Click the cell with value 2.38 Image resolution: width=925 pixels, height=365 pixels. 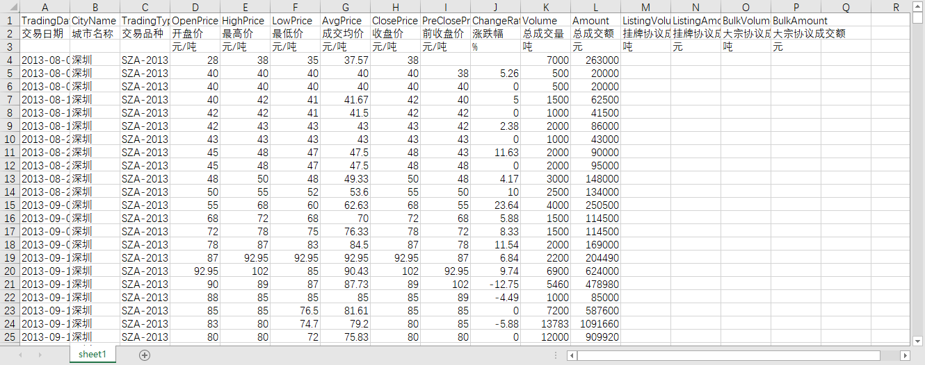click(495, 126)
